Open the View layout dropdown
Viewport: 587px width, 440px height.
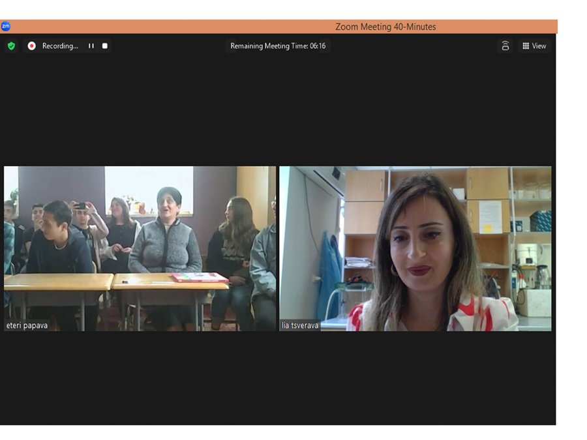[535, 46]
